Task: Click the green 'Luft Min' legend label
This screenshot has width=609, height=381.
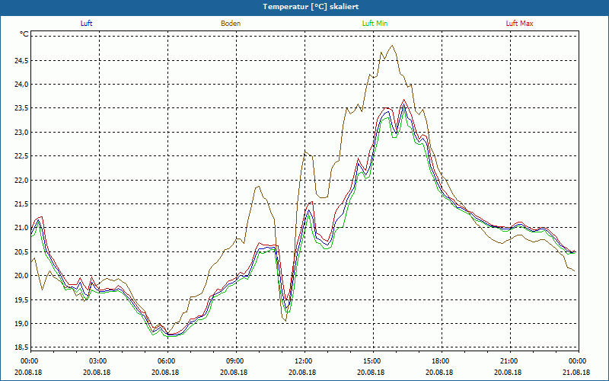Action: point(375,24)
